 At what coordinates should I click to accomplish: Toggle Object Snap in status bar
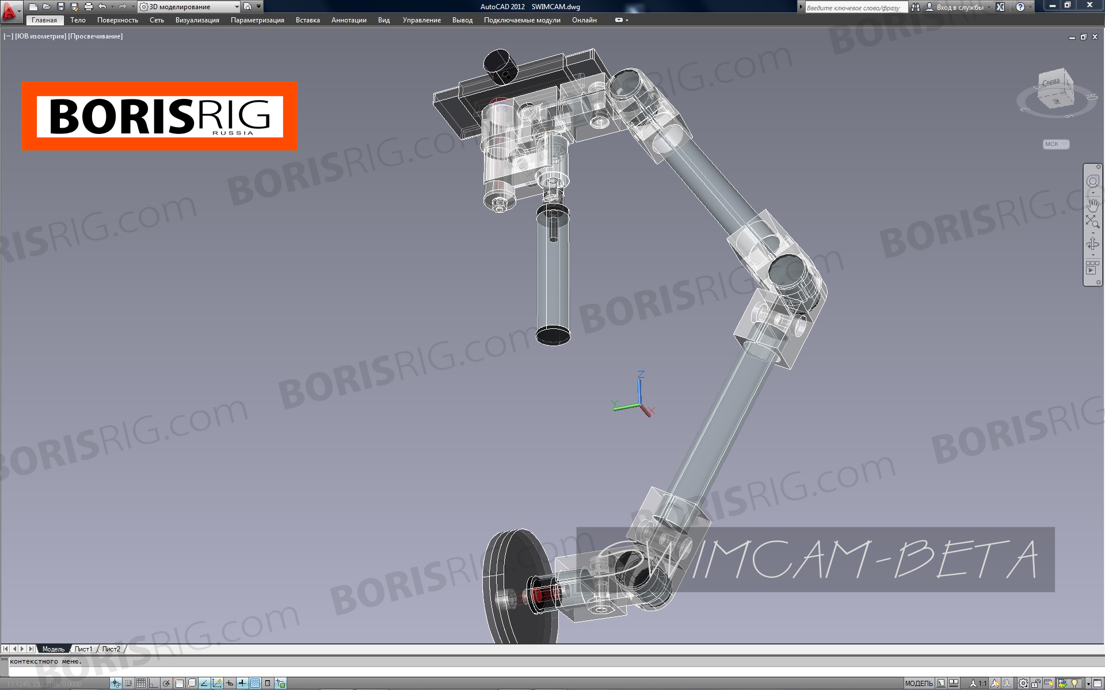coord(179,684)
